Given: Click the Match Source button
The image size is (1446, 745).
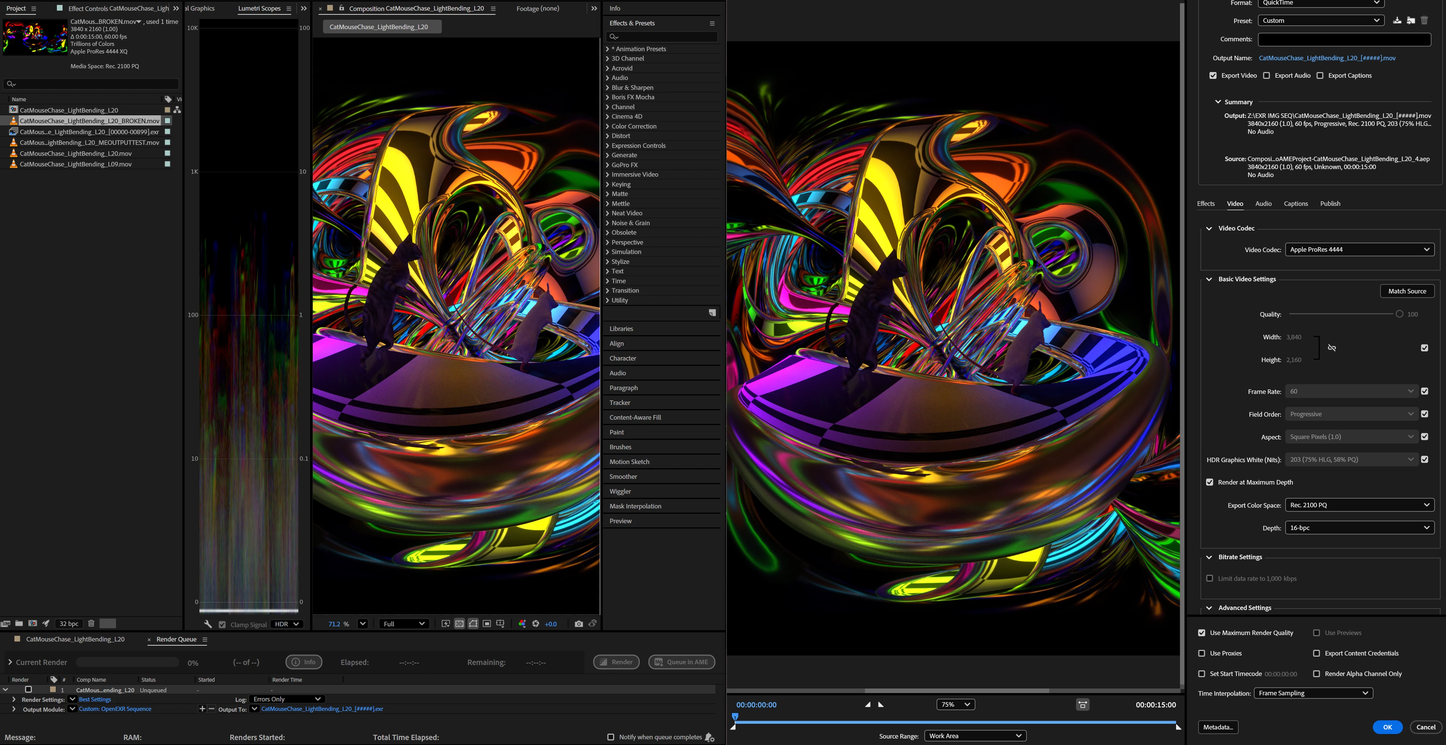Looking at the screenshot, I should coord(1407,291).
